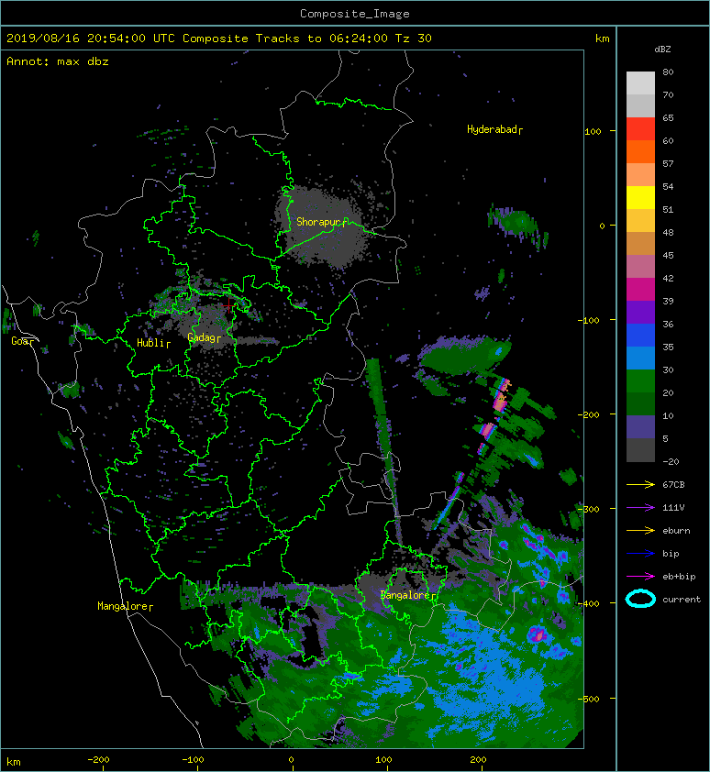Pick the purple 36-39 dBZ swatch
The width and height of the screenshot is (710, 772).
(640, 313)
